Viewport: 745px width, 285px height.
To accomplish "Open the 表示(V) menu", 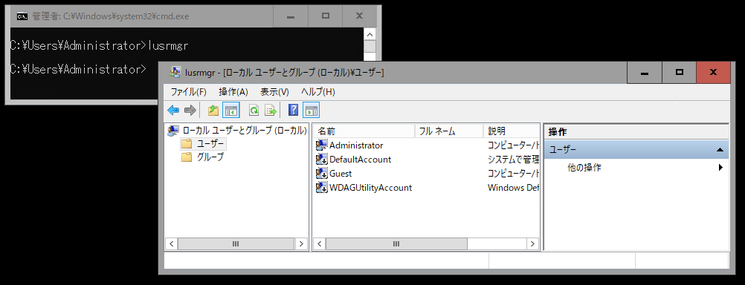I will coord(274,92).
